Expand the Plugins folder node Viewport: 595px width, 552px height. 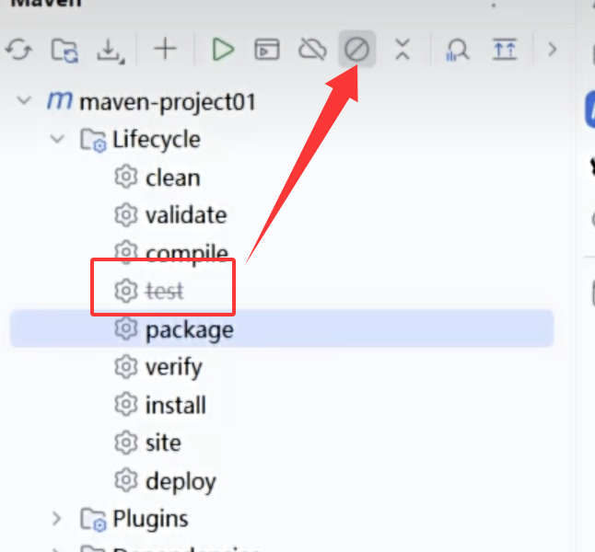click(x=57, y=519)
